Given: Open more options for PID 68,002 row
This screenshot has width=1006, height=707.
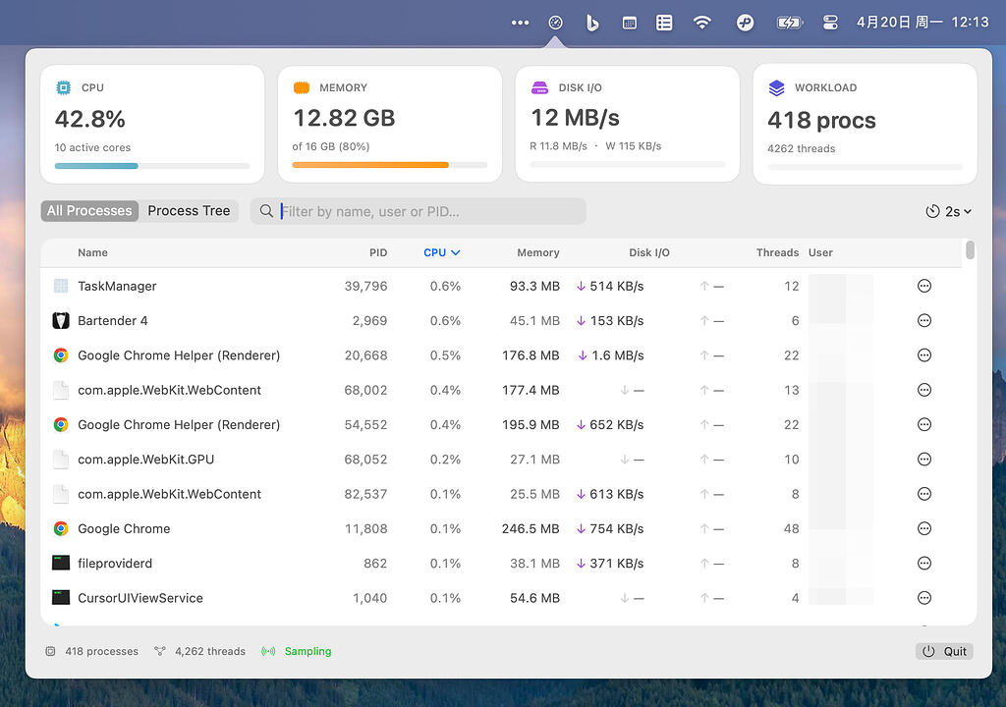Looking at the screenshot, I should pyautogui.click(x=923, y=390).
